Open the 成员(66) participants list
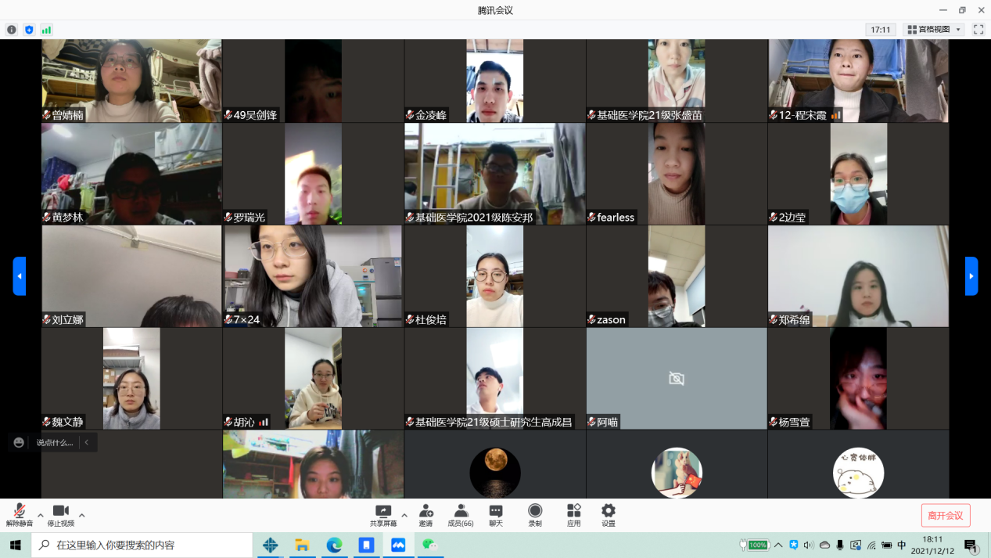 (461, 515)
